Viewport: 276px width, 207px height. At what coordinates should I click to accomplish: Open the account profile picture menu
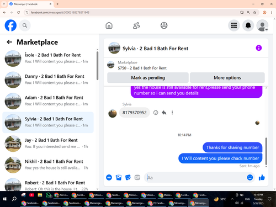coord(262,25)
